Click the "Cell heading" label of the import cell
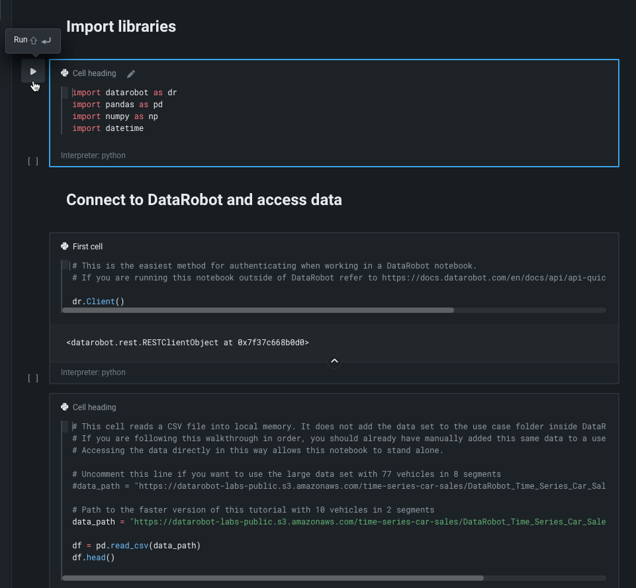Screen dimensions: 636x588 point(94,73)
